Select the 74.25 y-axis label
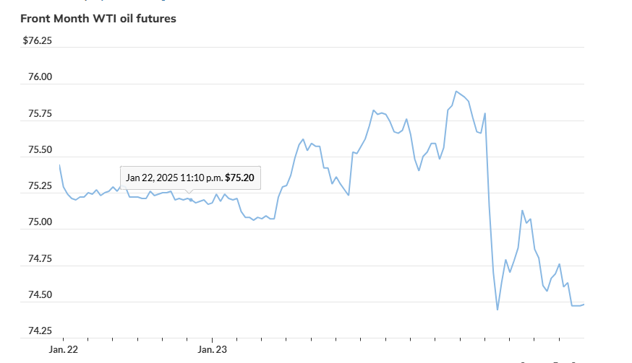This screenshot has height=363, width=632. pos(40,331)
